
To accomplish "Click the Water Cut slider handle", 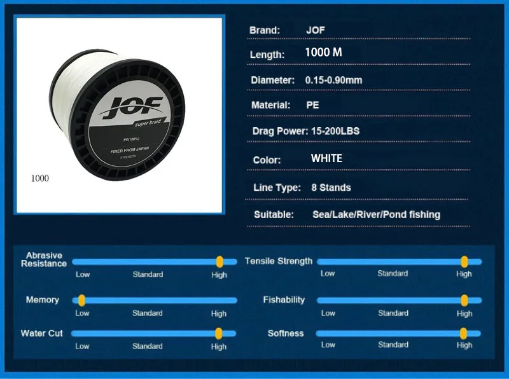I will point(219,334).
